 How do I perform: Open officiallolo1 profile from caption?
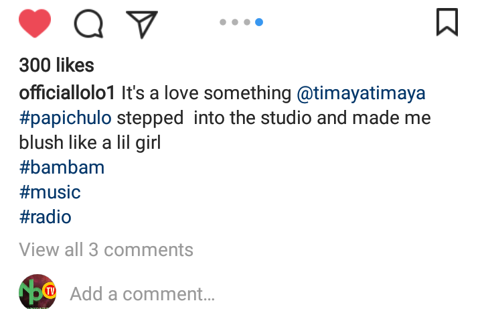point(68,93)
